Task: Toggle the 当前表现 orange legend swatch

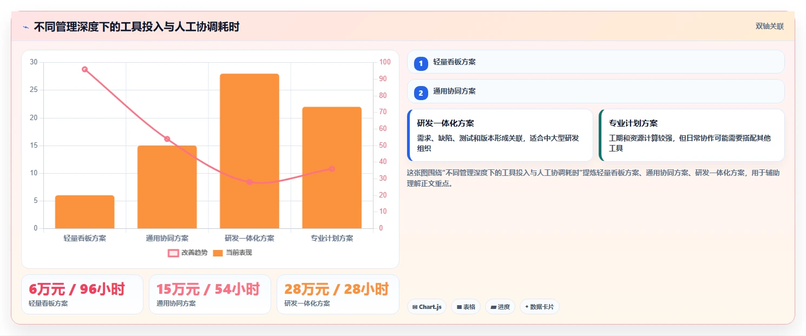Action: coord(218,253)
